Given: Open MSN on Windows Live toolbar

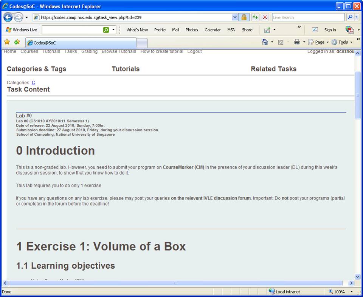Looking at the screenshot, I should (231, 30).
